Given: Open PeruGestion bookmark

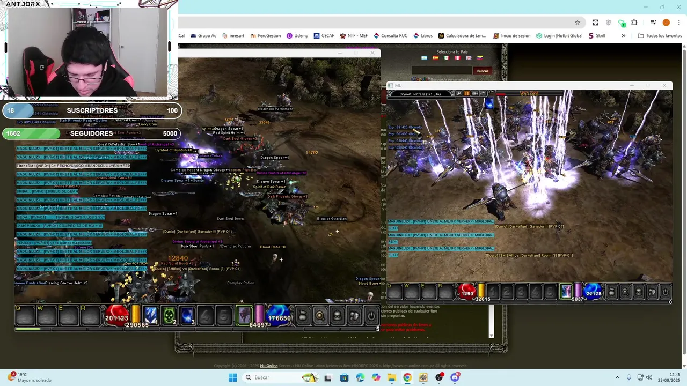Looking at the screenshot, I should pos(265,36).
